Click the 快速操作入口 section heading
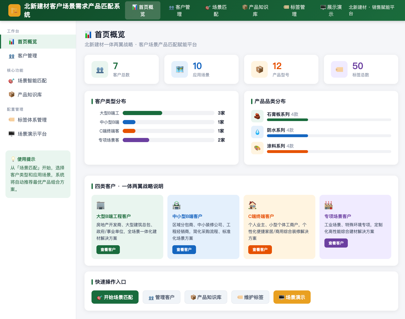This screenshot has width=405, height=319. pyautogui.click(x=110, y=282)
